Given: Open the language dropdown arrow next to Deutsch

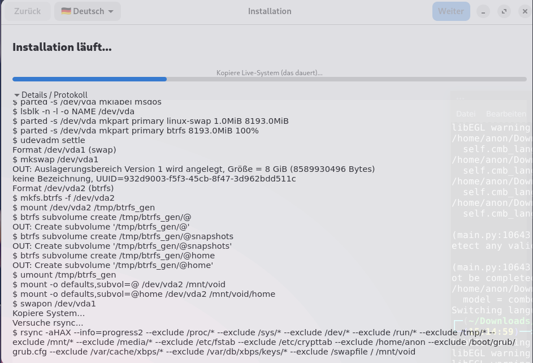Looking at the screenshot, I should click(x=111, y=11).
